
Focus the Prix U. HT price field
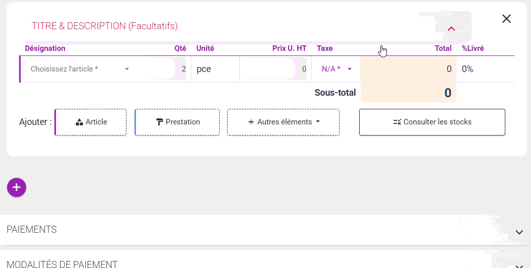point(274,69)
